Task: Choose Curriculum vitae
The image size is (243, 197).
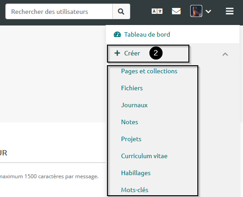Action: (x=144, y=156)
